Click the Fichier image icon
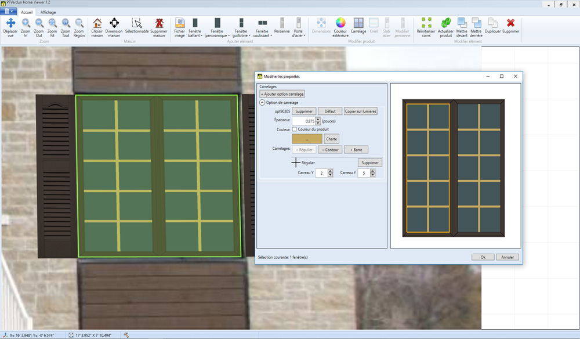The width and height of the screenshot is (580, 339). (180, 27)
